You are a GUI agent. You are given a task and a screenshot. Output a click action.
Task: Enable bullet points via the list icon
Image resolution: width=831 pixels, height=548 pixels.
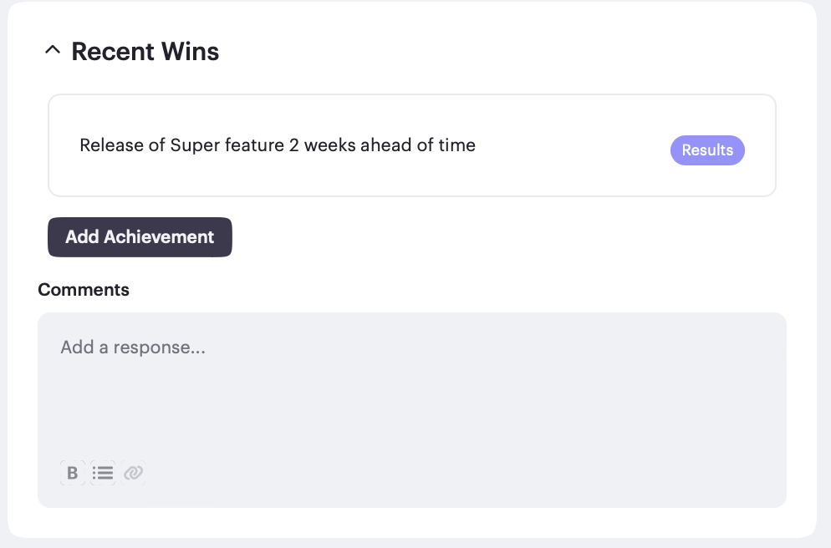(103, 473)
